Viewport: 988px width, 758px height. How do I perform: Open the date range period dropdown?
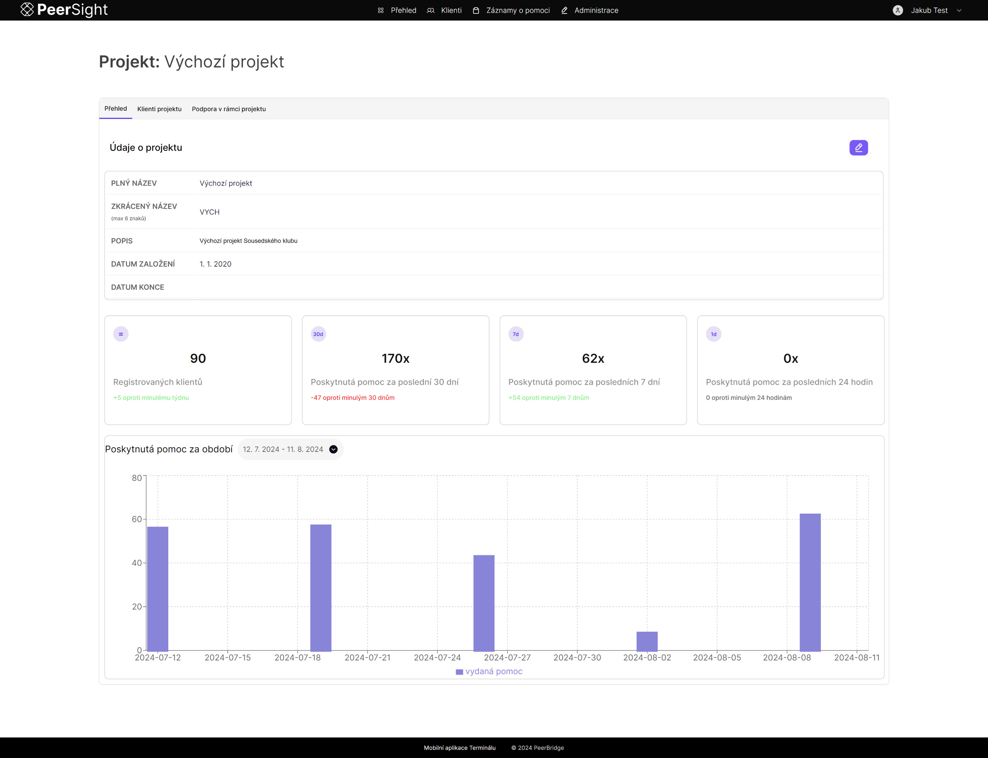point(283,449)
